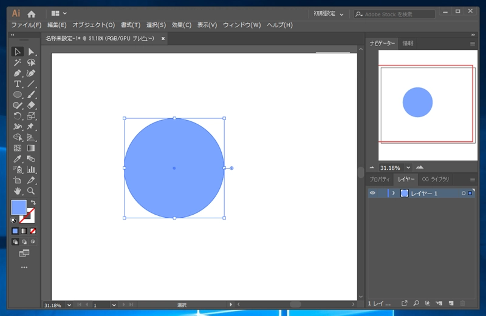This screenshot has height=316, width=486.
Task: Choose the Mesh tool
Action: click(x=18, y=148)
